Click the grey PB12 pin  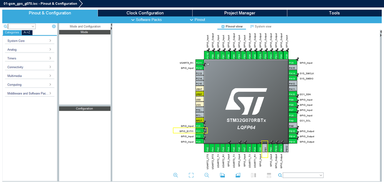pyautogui.click(x=287, y=148)
